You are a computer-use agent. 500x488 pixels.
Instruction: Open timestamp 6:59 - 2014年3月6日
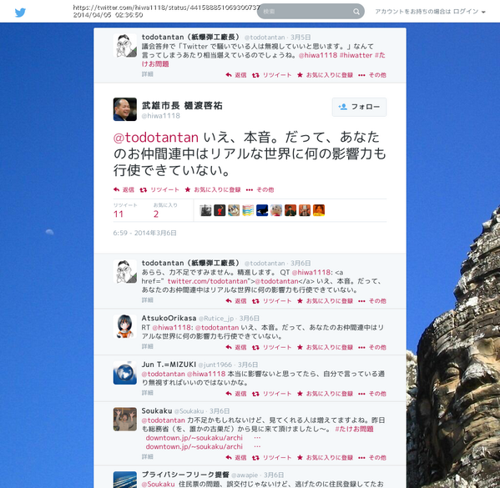(x=144, y=233)
